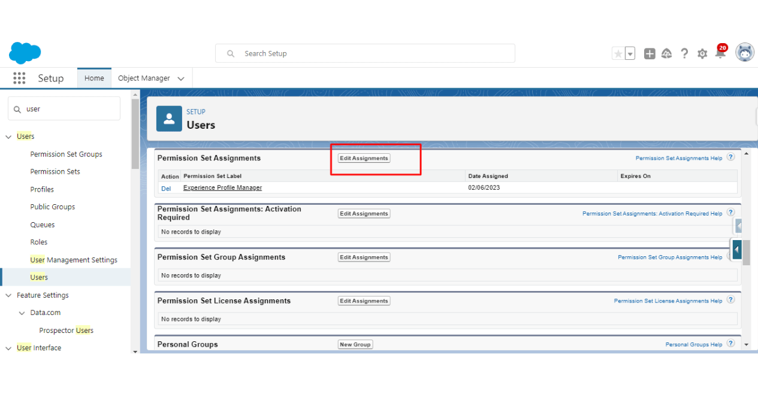The height and width of the screenshot is (403, 758).
Task: Open the user avatar profile menu
Action: (x=745, y=53)
